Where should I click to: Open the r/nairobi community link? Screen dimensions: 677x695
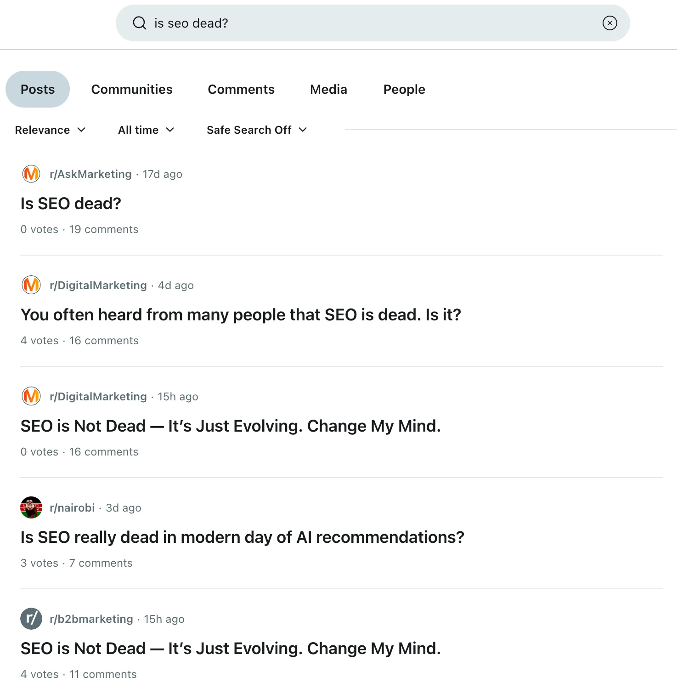coord(72,508)
